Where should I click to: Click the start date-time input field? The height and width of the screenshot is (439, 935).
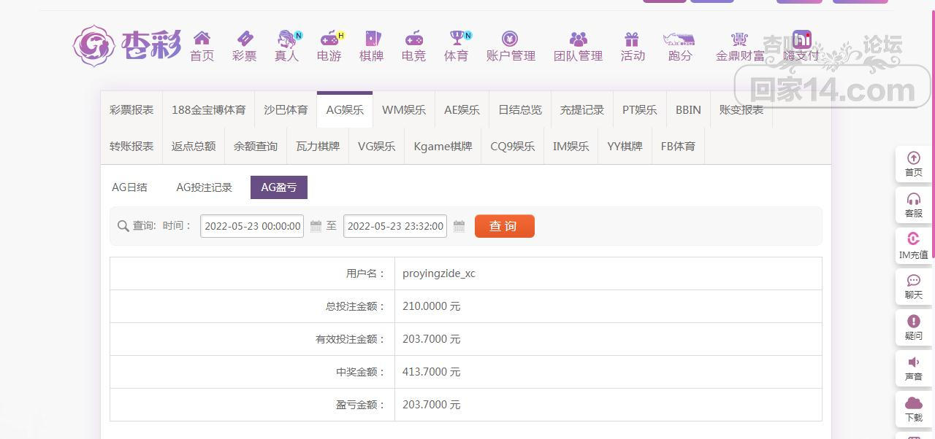[x=252, y=226]
